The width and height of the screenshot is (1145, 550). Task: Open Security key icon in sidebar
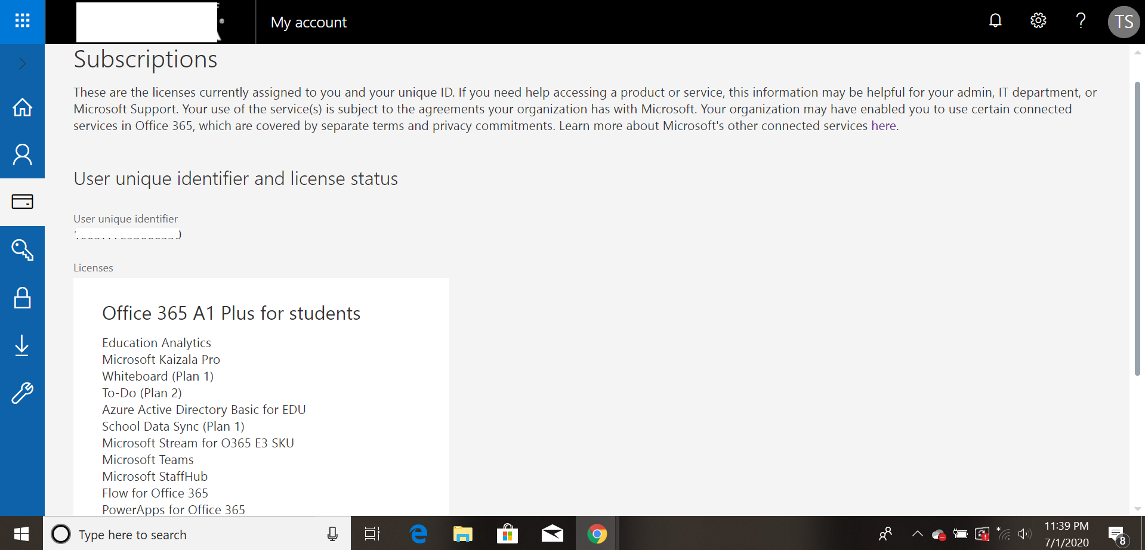click(x=22, y=249)
